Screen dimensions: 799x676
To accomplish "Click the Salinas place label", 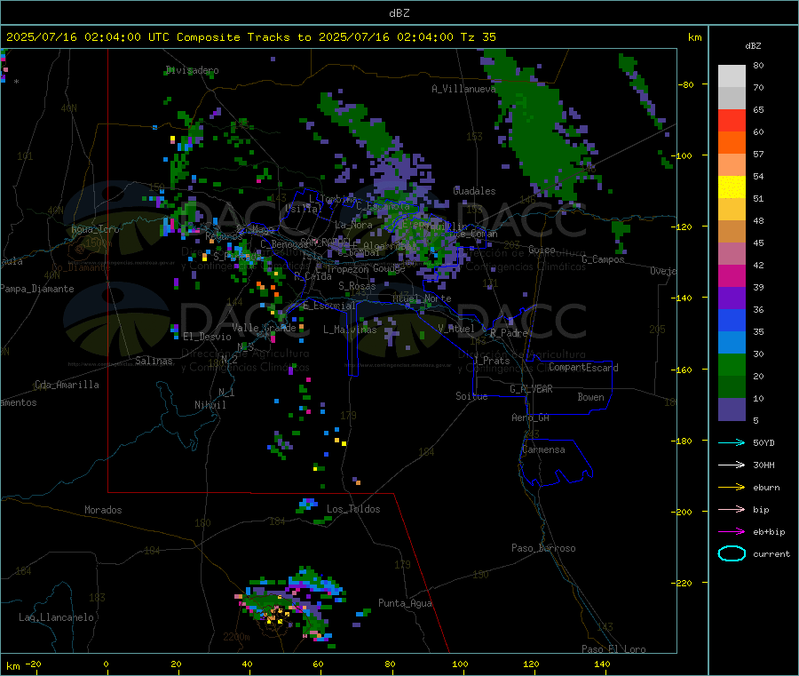I will [x=154, y=361].
